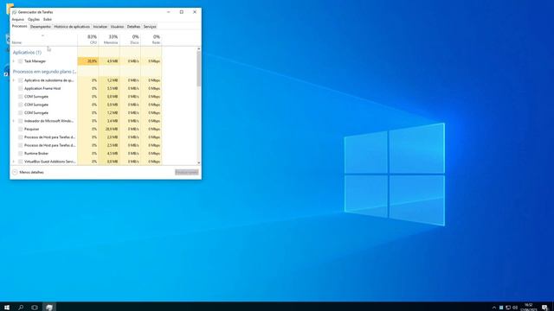Click the taskbar clock and date
554x311 pixels.
[529, 308]
